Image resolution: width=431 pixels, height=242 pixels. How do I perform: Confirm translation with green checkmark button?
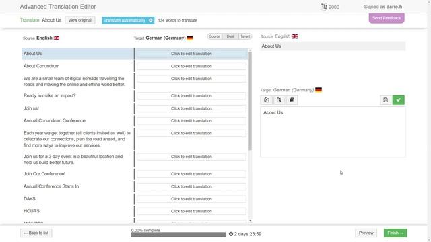point(398,100)
